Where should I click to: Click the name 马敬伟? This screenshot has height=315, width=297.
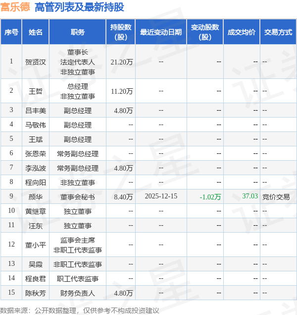coord(36,125)
